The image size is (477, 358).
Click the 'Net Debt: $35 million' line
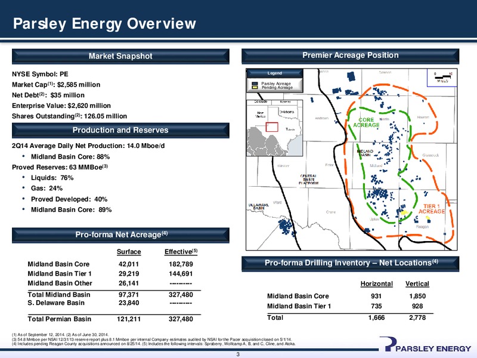[48, 95]
